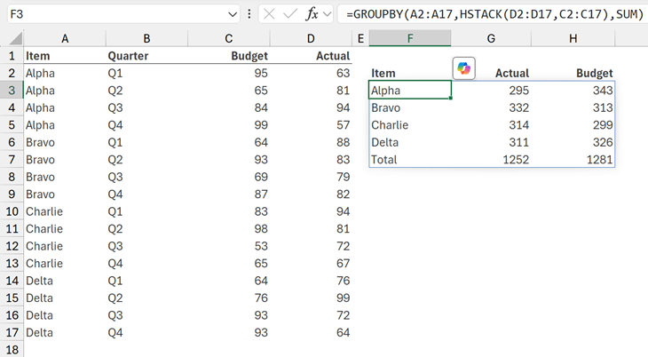Image resolution: width=648 pixels, height=357 pixels.
Task: Click the Select All corner triangle
Action: [12, 39]
